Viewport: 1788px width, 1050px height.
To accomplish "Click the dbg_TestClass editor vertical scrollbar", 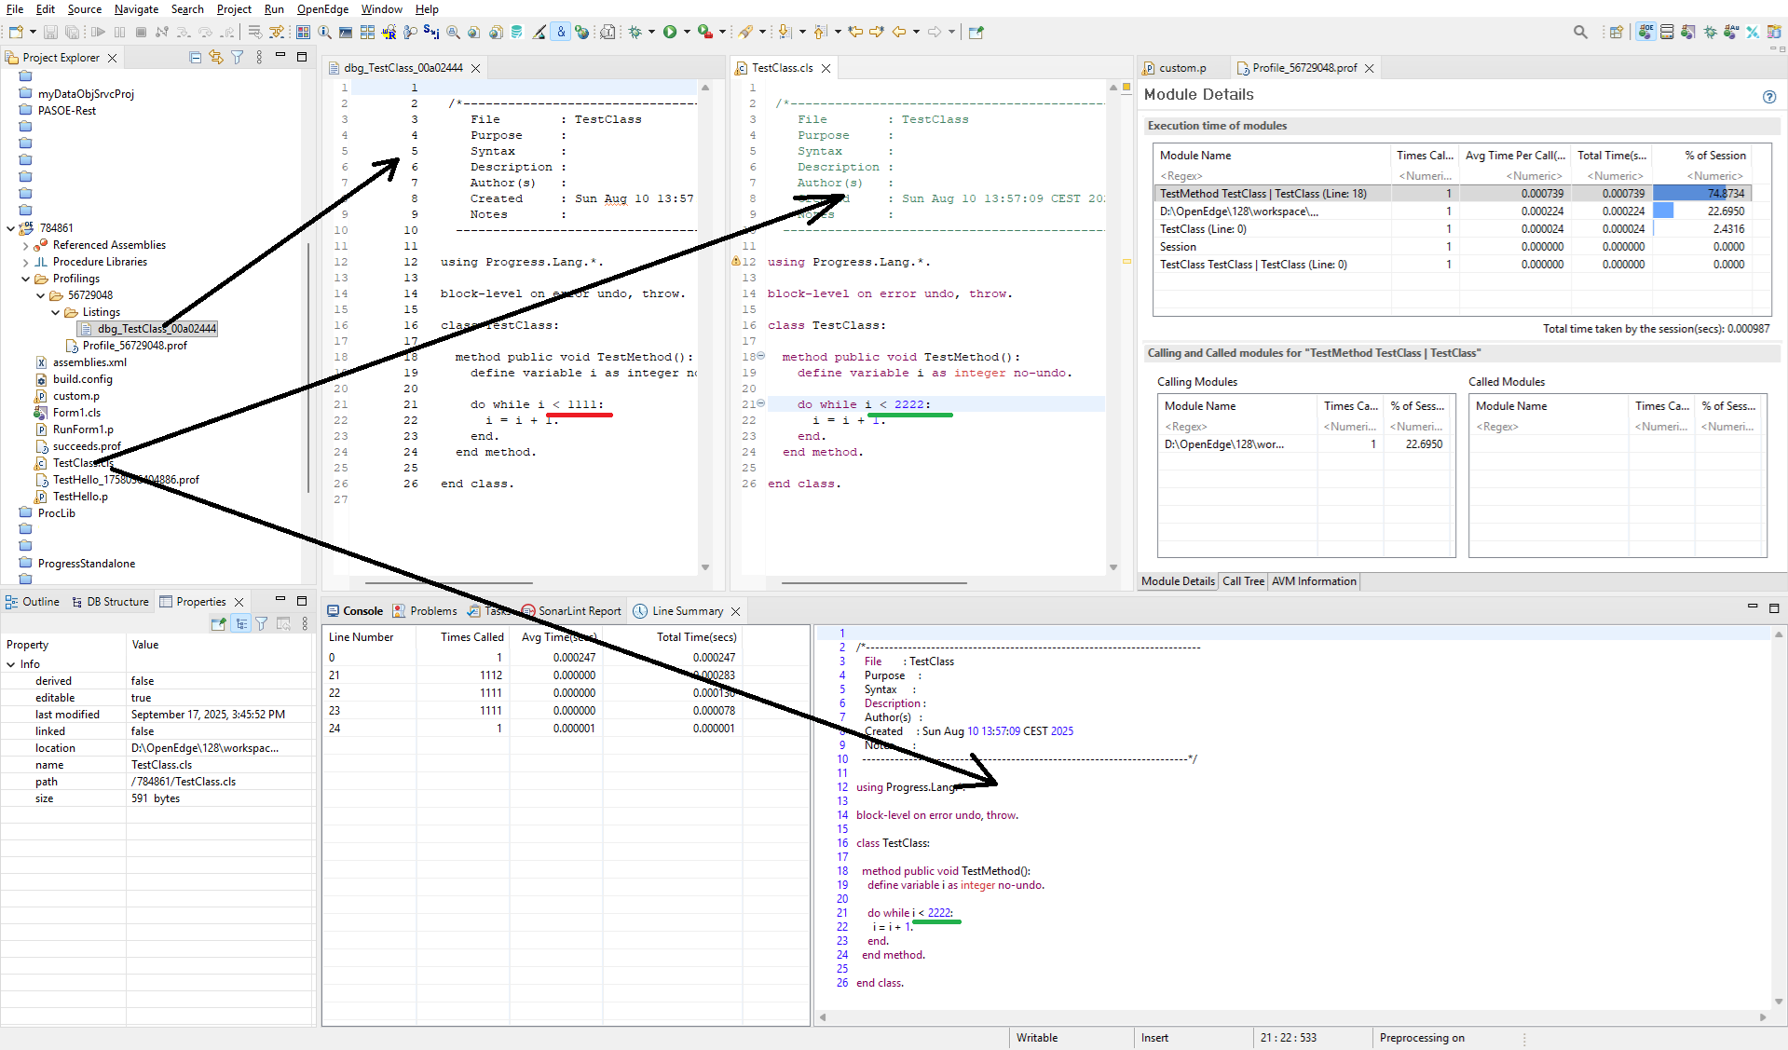I will point(705,326).
